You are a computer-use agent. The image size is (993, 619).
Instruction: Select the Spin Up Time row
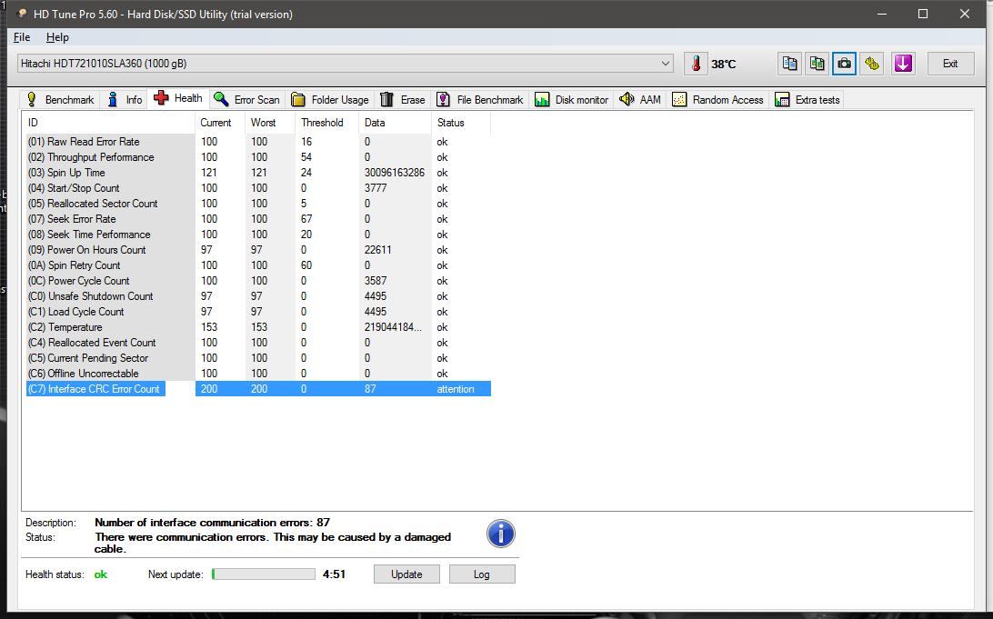point(258,173)
